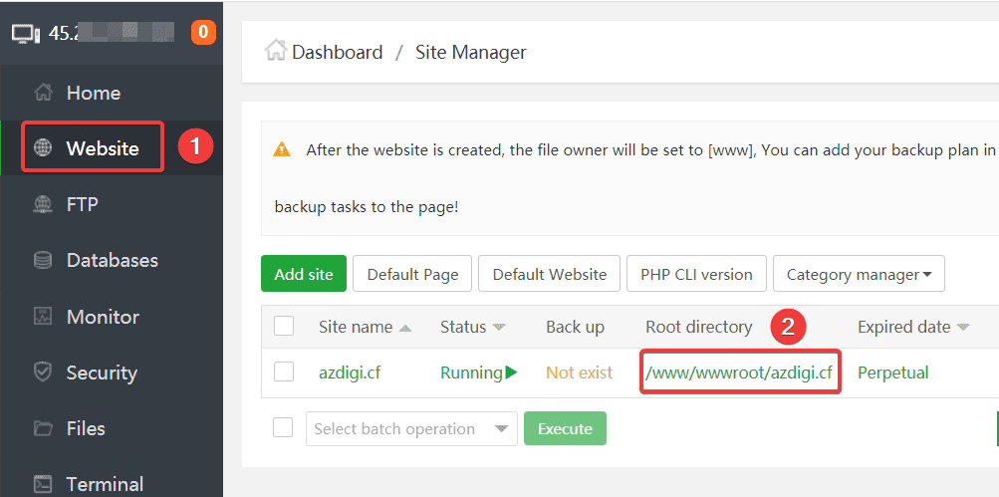This screenshot has width=999, height=497.
Task: Tick the checkbox beside batch operation selector
Action: (x=284, y=428)
